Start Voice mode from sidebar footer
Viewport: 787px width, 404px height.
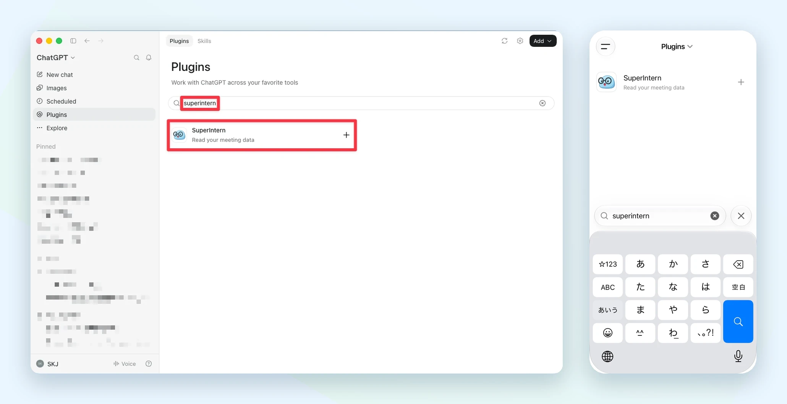[x=125, y=364]
